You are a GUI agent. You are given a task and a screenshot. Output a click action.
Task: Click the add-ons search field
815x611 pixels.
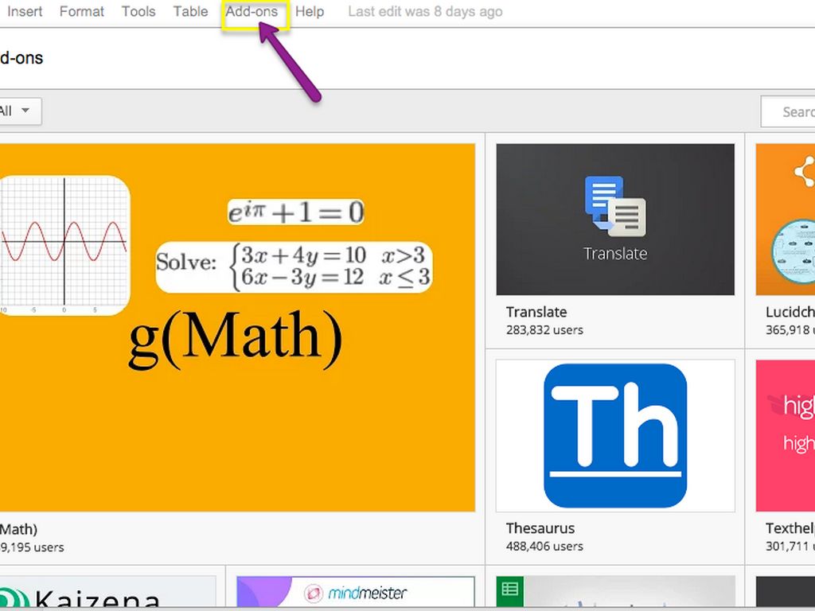(x=790, y=112)
